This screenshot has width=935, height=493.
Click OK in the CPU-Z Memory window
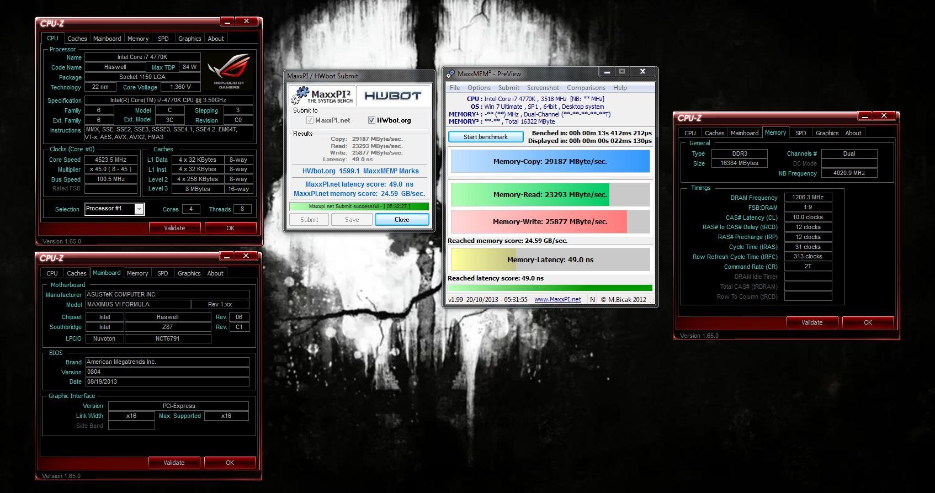(x=868, y=322)
